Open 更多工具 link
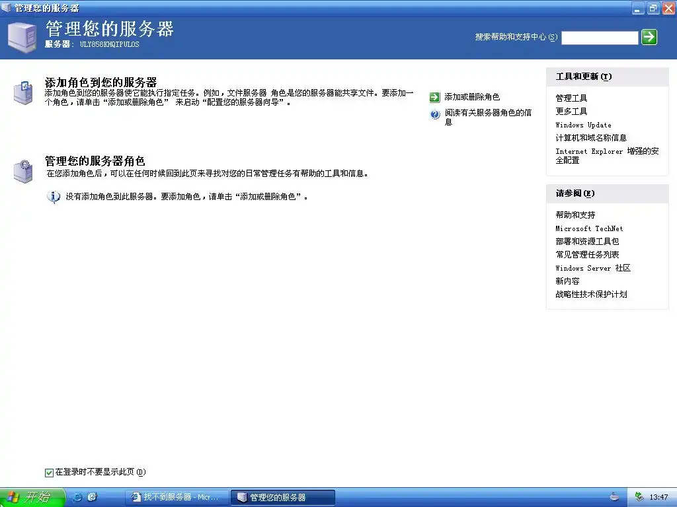Screen dimensions: 677x507 click(571, 112)
